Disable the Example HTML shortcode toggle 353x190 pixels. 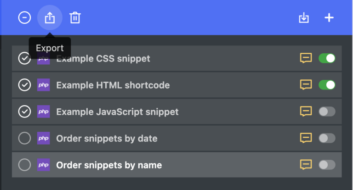[327, 85]
